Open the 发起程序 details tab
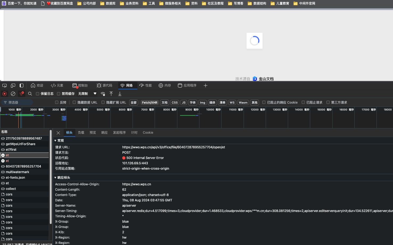Image resolution: width=393 pixels, height=245 pixels. [x=119, y=133]
